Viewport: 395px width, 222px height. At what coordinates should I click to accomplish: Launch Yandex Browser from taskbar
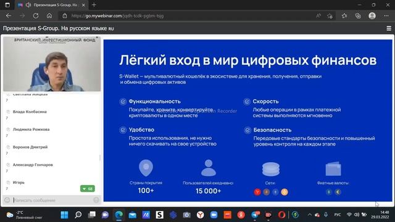(x=200, y=215)
